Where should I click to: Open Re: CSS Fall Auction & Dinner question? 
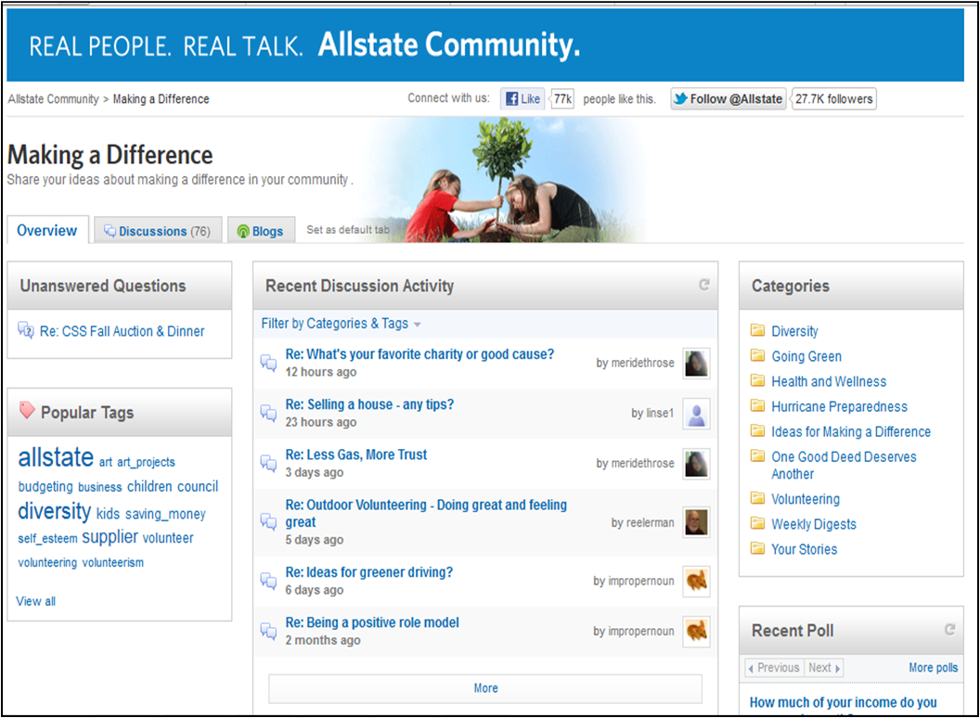click(122, 331)
